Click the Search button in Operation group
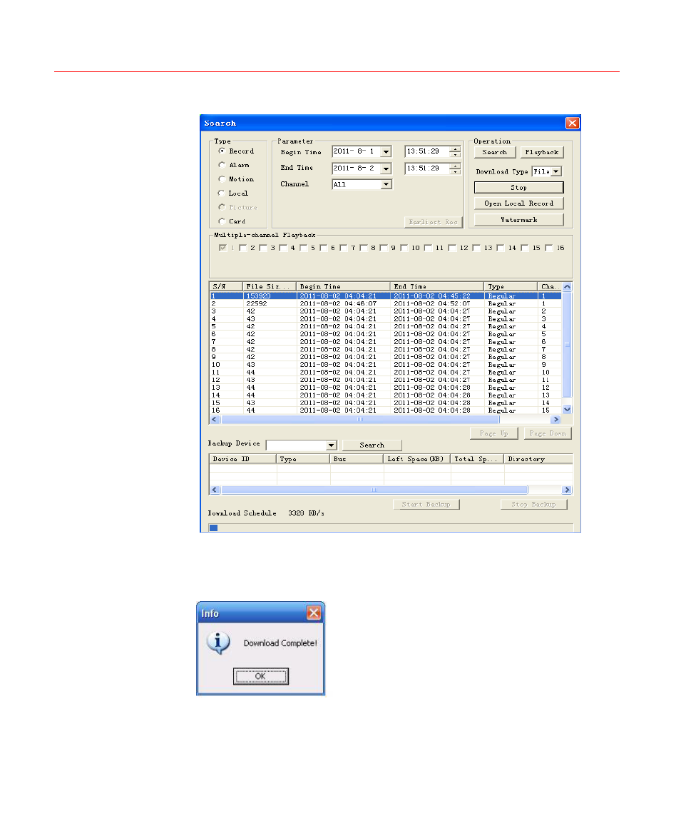Screen dimensions: 681x826 click(495, 152)
